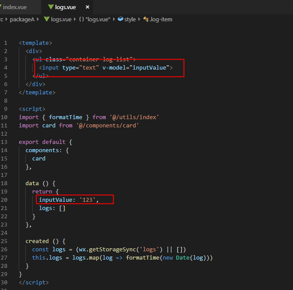Click logs.vue file breadcrumb item

61,20
